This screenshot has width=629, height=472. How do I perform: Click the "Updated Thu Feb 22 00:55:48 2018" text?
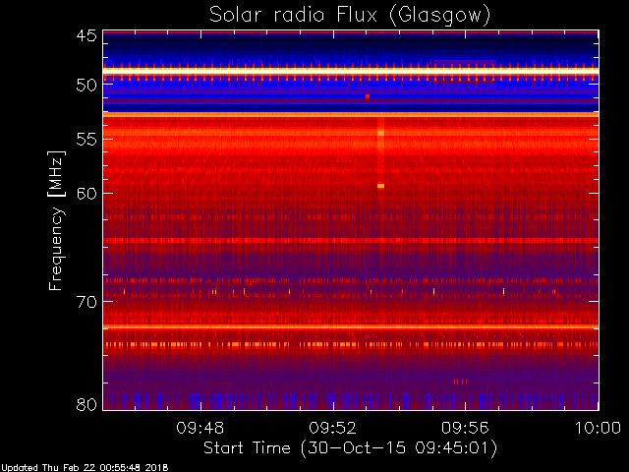(x=85, y=468)
